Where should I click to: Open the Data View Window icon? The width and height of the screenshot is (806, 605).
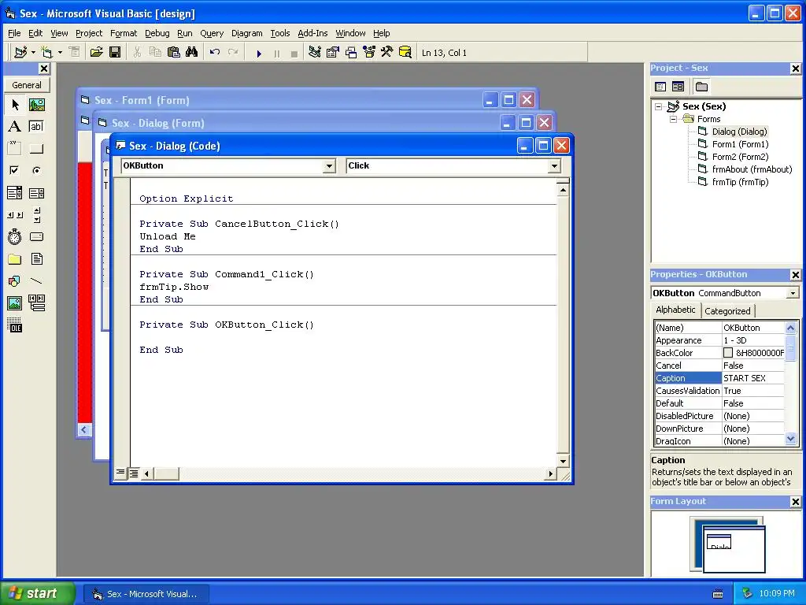(x=405, y=53)
